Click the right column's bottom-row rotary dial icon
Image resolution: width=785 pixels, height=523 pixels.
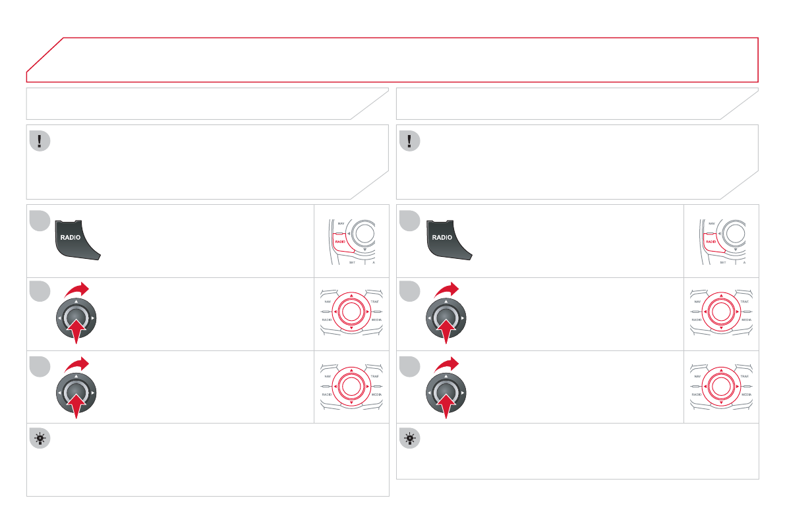[446, 391]
